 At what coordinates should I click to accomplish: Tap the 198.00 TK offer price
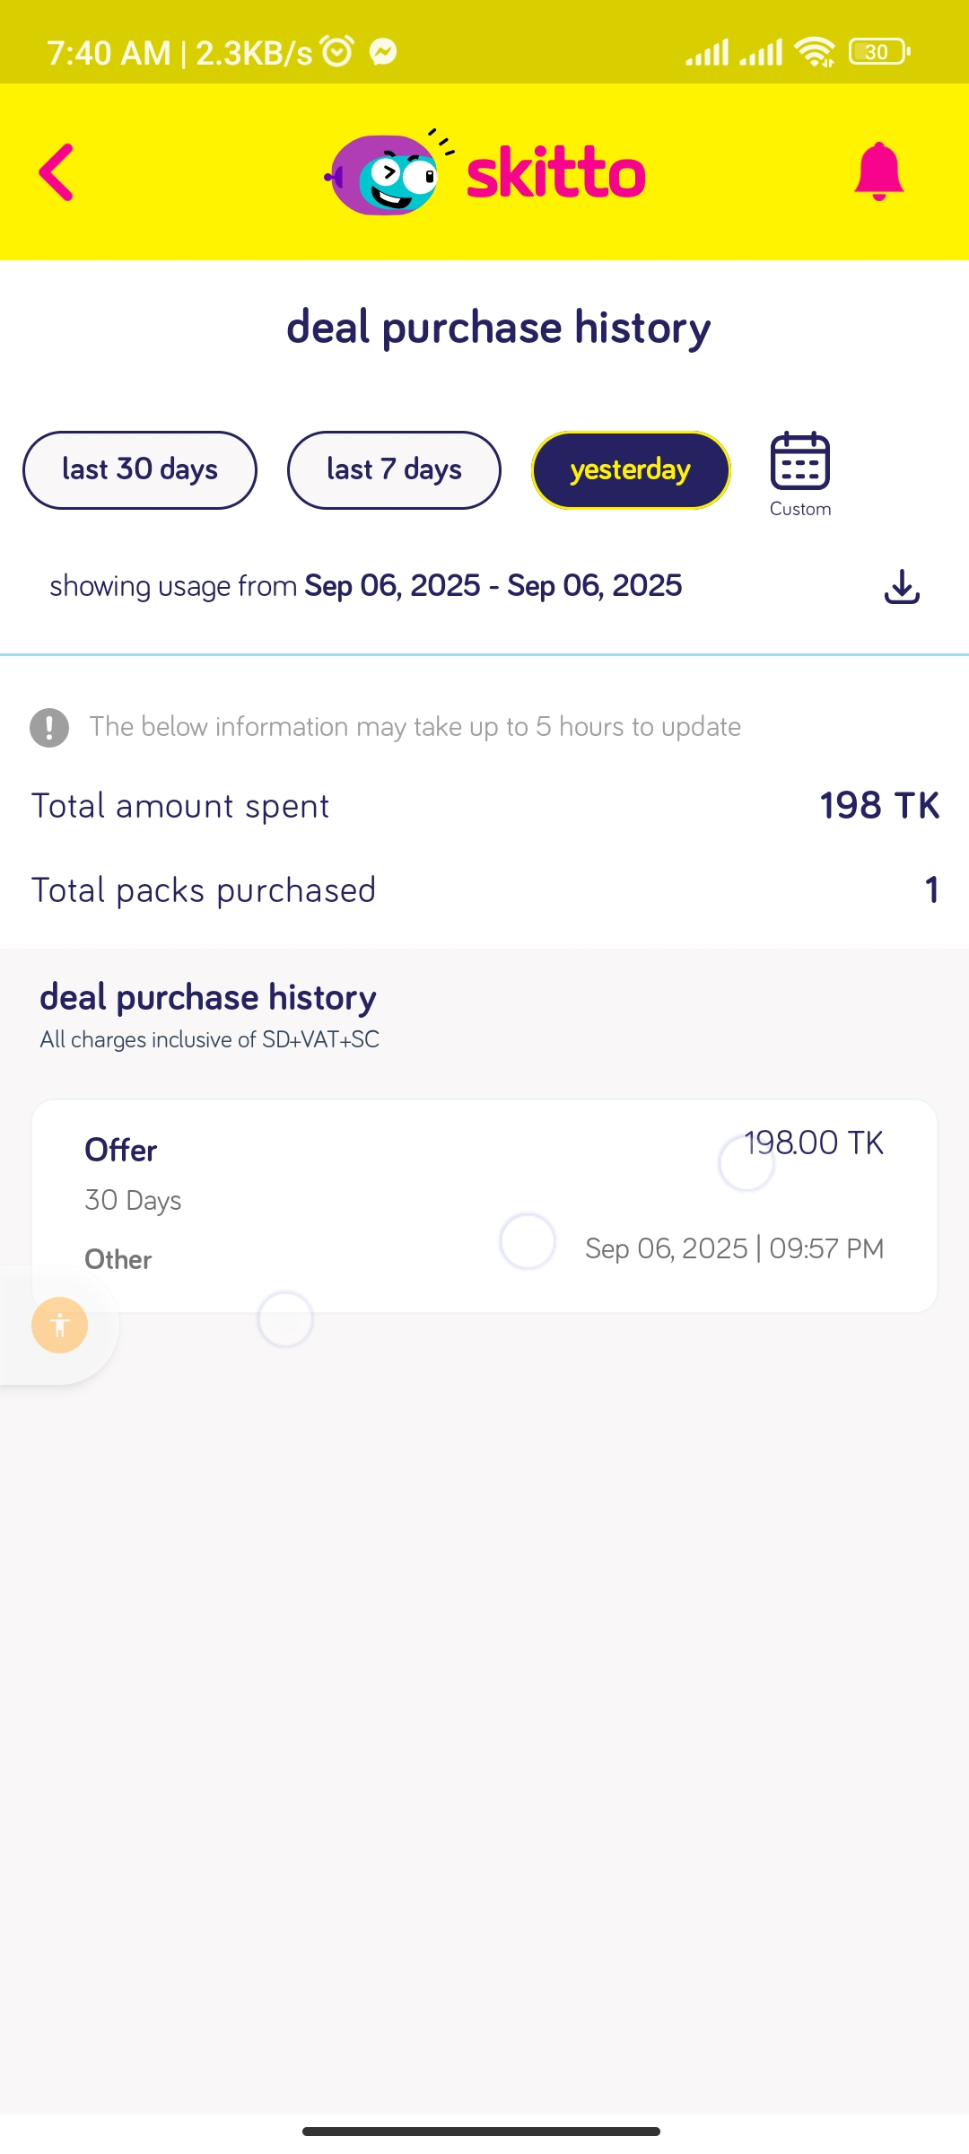coord(813,1143)
